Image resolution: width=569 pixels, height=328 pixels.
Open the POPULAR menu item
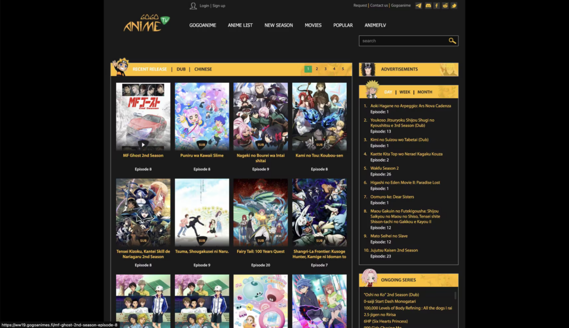click(343, 26)
